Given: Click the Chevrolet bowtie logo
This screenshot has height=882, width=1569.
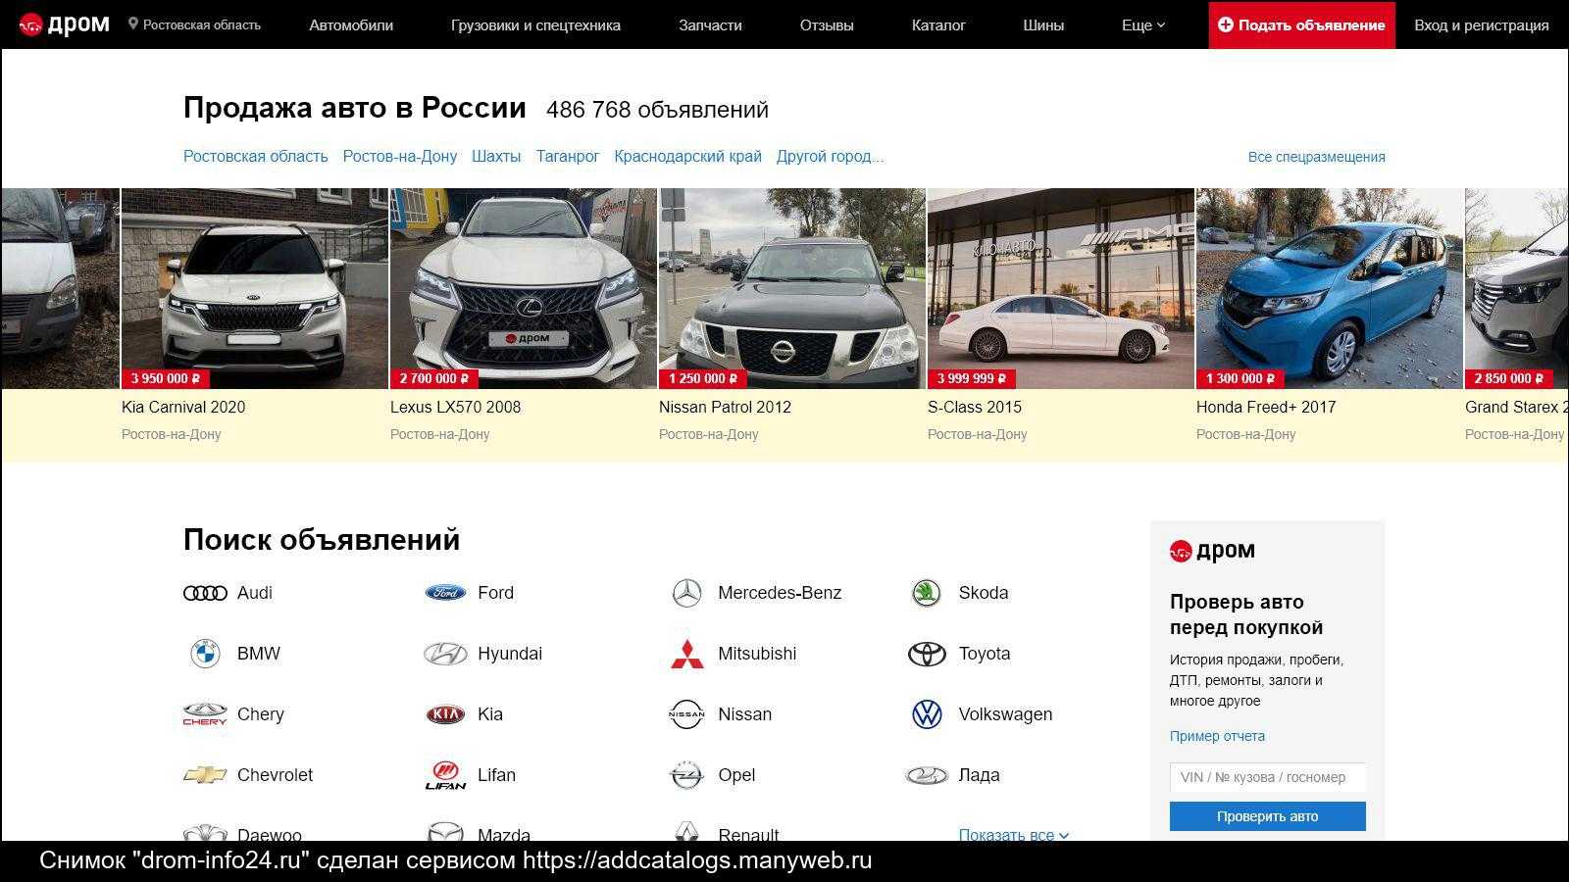Looking at the screenshot, I should point(205,775).
